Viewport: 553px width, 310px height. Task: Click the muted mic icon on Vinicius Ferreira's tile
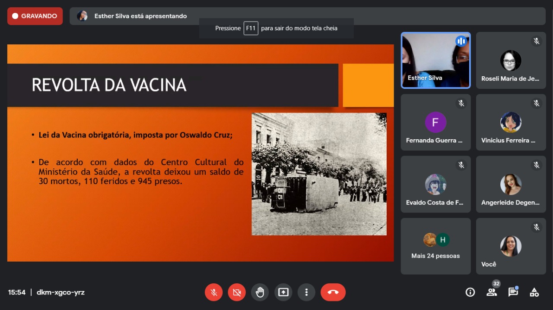(537, 103)
